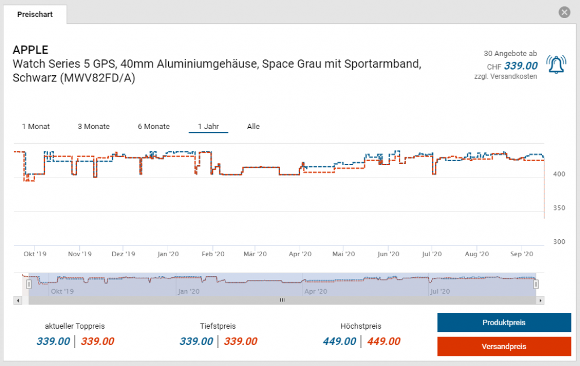Image resolution: width=580 pixels, height=366 pixels.
Task: Grab the left range navigator handle
Action: pos(28,285)
